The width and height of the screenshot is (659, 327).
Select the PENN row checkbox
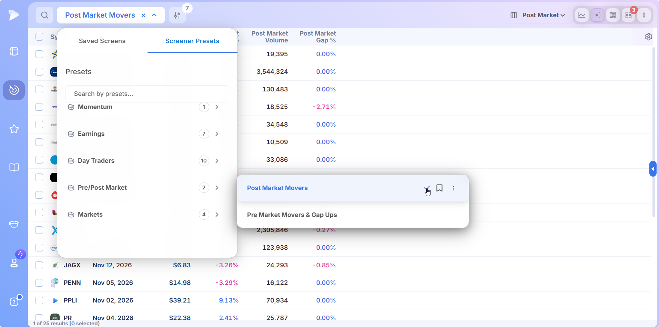39,283
